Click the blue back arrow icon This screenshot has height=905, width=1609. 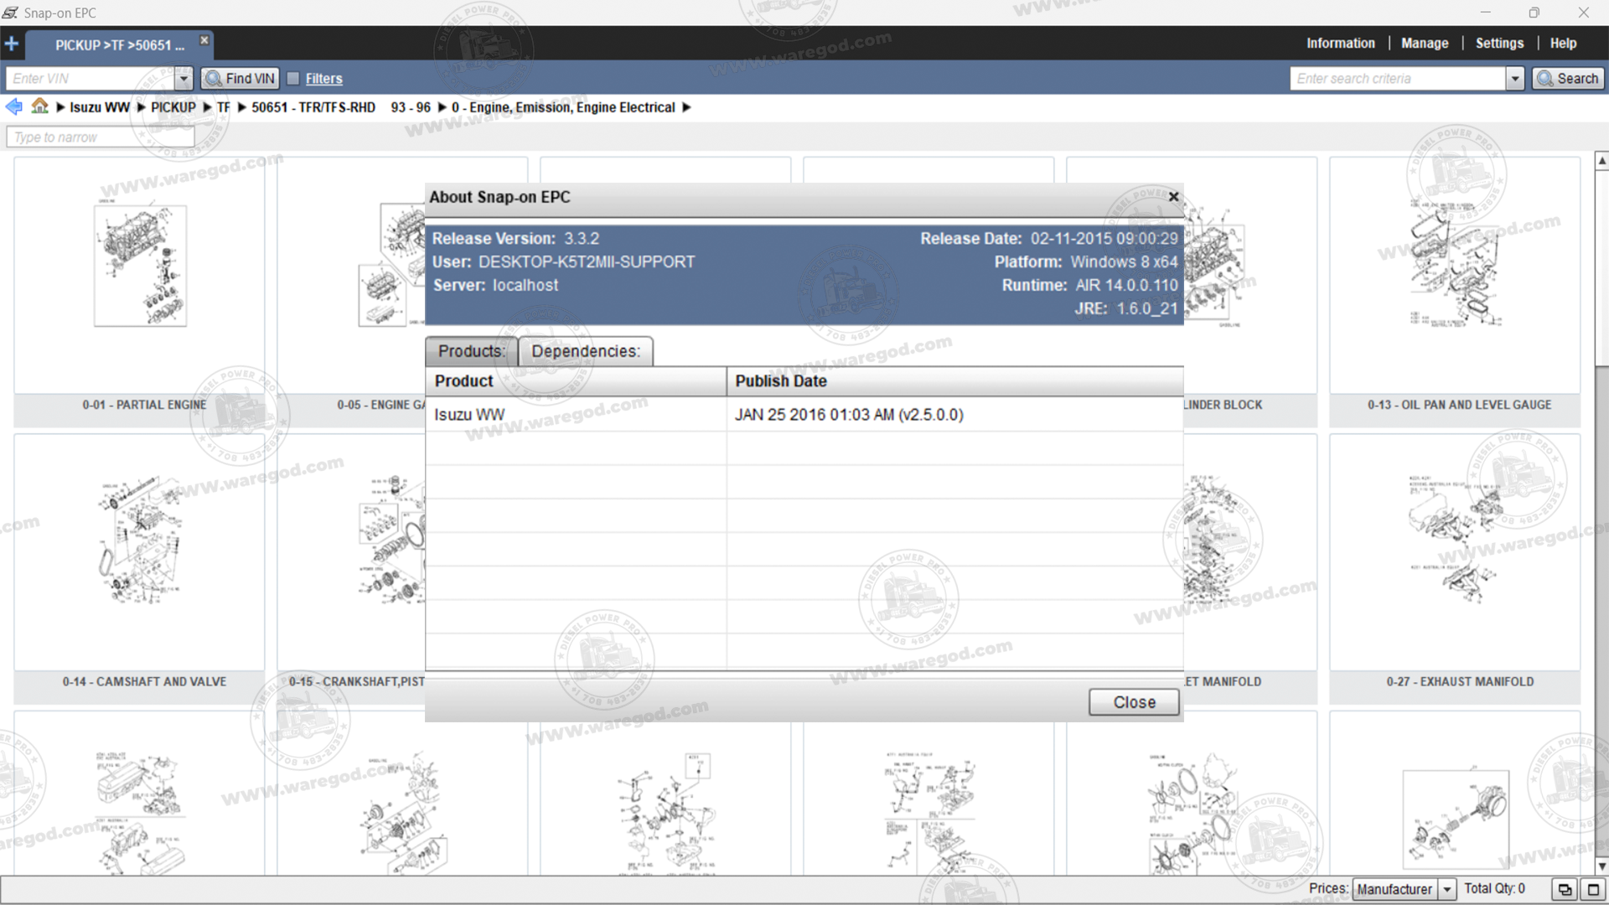(x=13, y=106)
